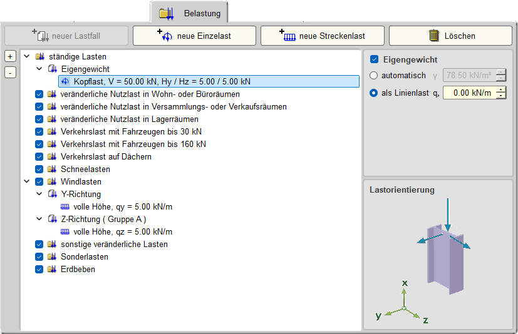
Task: Select the automatisch radio button
Action: point(374,76)
